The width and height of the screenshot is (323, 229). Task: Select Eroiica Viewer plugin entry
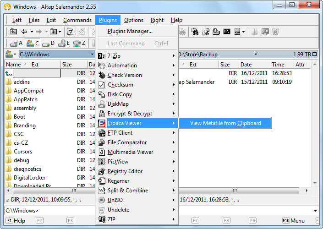coord(137,123)
